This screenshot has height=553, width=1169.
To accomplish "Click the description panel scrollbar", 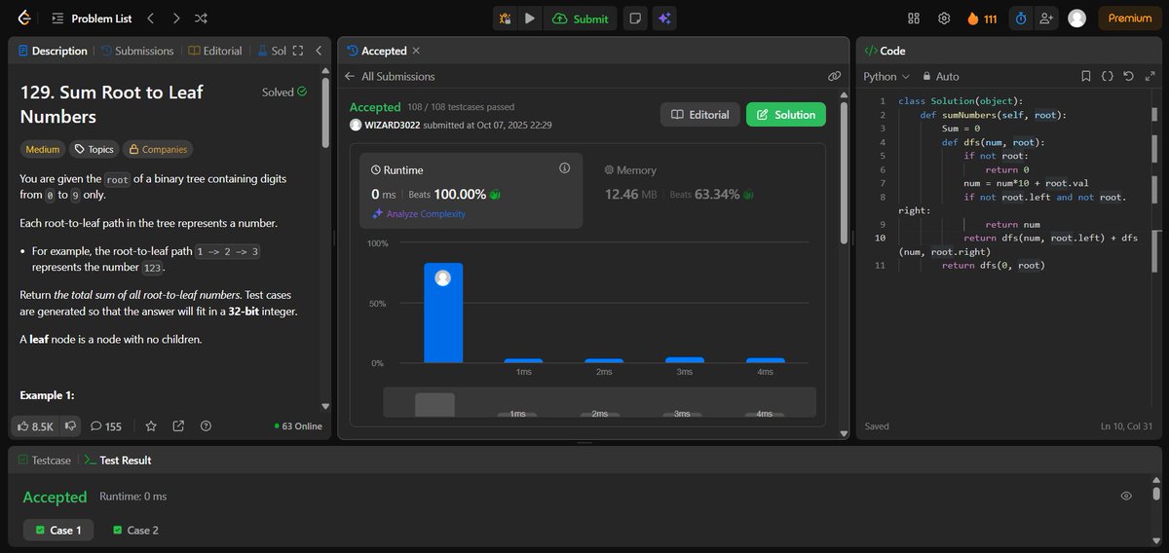I will pos(325,112).
